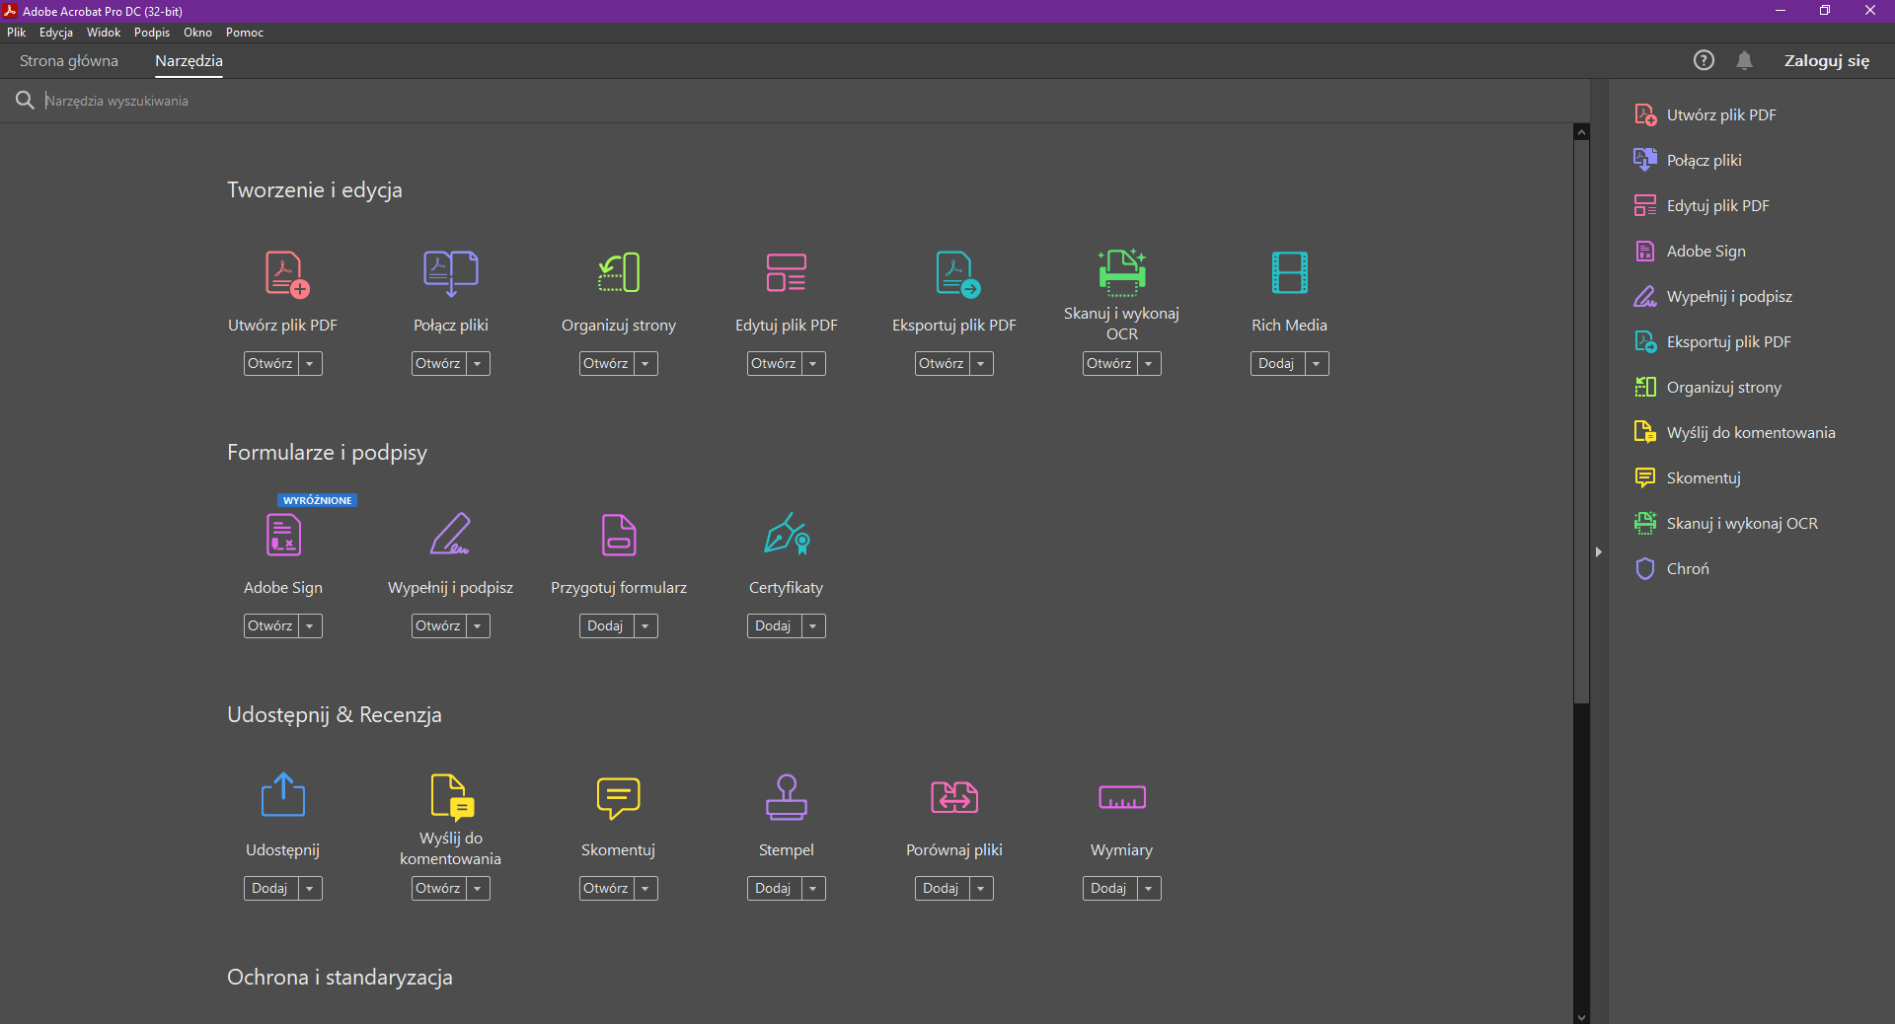Expand the dropdown arrow next to Wyślij do komentowania Otwórz
The width and height of the screenshot is (1895, 1024).
478,889
